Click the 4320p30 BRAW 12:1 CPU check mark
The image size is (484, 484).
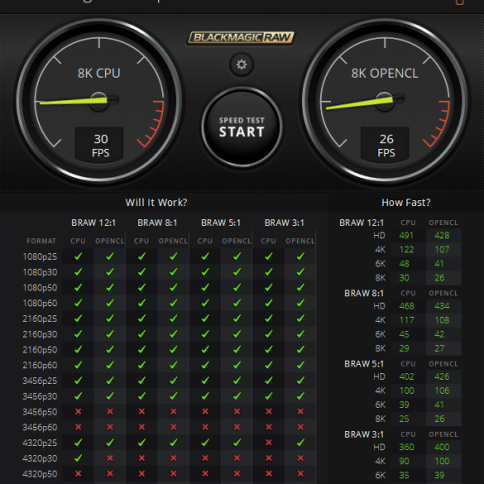coord(78,458)
